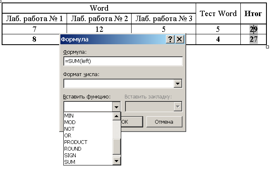Select SIGN from the function list
This screenshot has width=271, height=170.
88,155
